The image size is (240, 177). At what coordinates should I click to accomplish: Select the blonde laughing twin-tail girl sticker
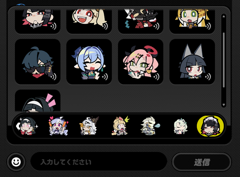pyautogui.click(x=89, y=21)
